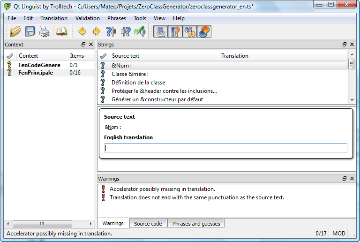This screenshot has height=242, width=360.
Task: Save the file with floppy disk icon
Action: pyautogui.click(x=30, y=31)
